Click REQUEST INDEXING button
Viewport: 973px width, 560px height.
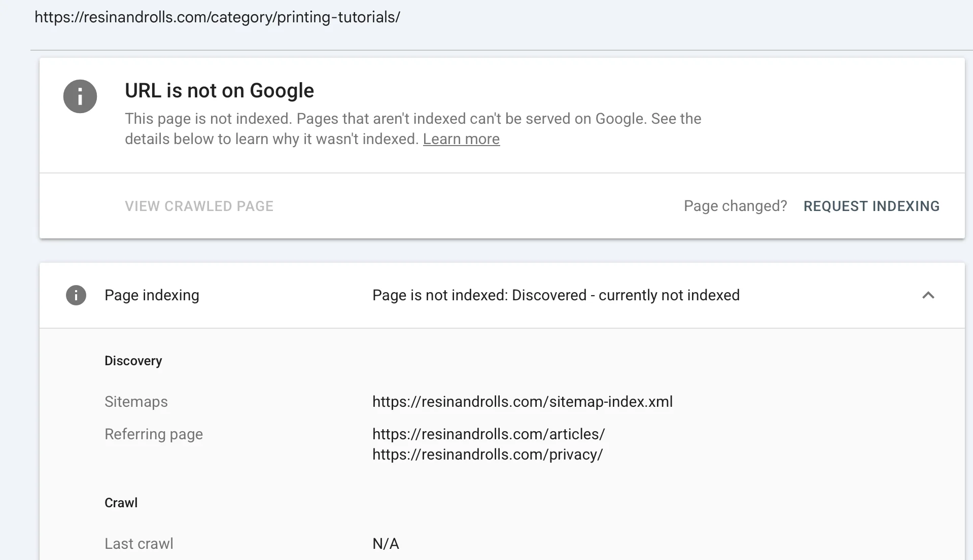point(872,206)
